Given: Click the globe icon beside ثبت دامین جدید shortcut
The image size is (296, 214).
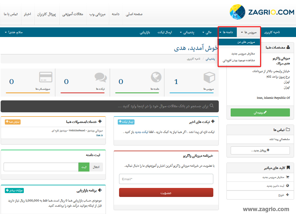Looking at the screenshot, I should pos(287,186).
